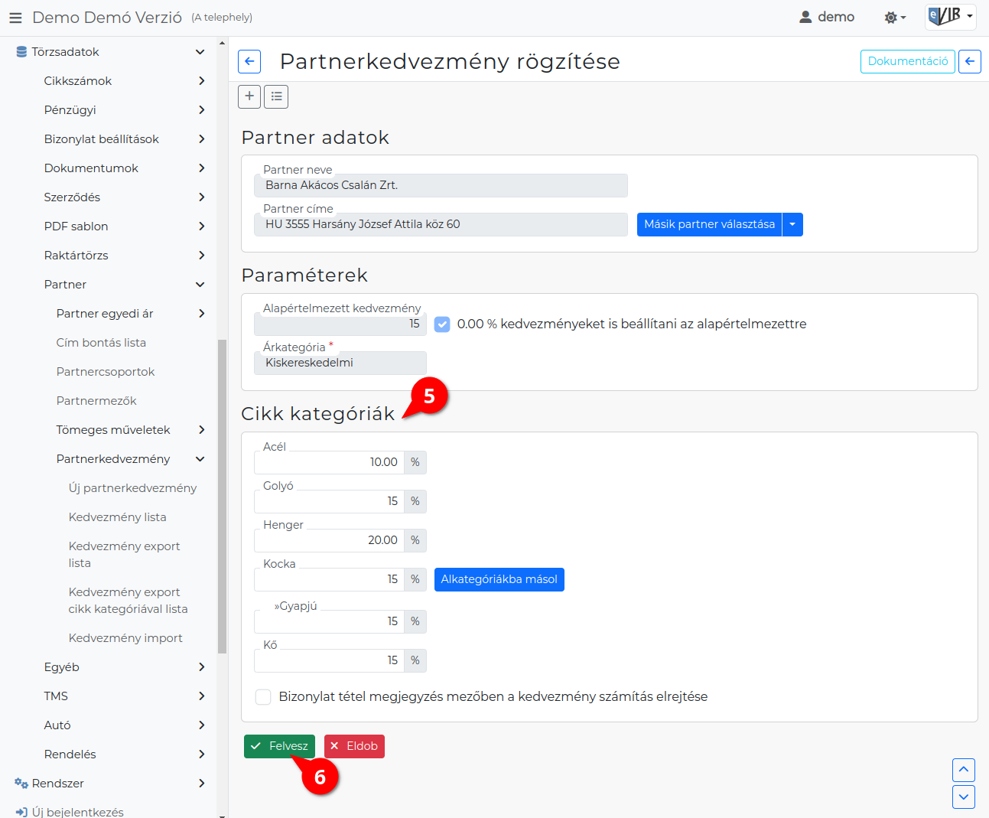The image size is (989, 818).
Task: Open the Dokumentáció link button
Action: click(907, 61)
